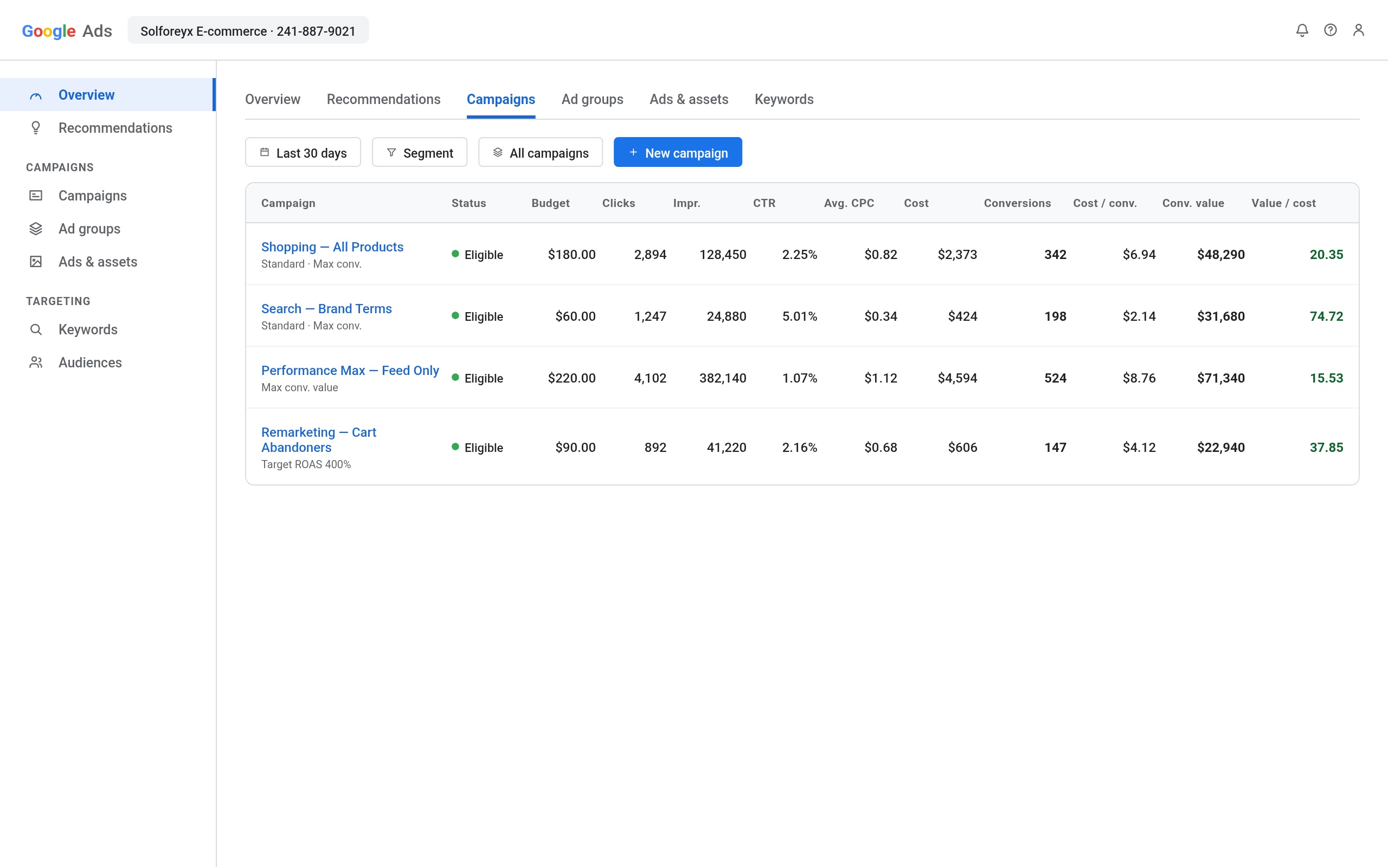Click the $60.00 budget for Brand Terms
1388x867 pixels.
[575, 316]
